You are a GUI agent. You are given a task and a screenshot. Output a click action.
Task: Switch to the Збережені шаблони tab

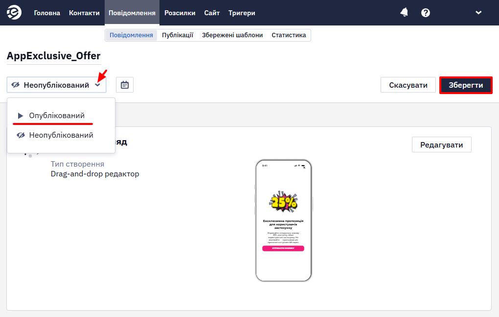[x=232, y=35]
